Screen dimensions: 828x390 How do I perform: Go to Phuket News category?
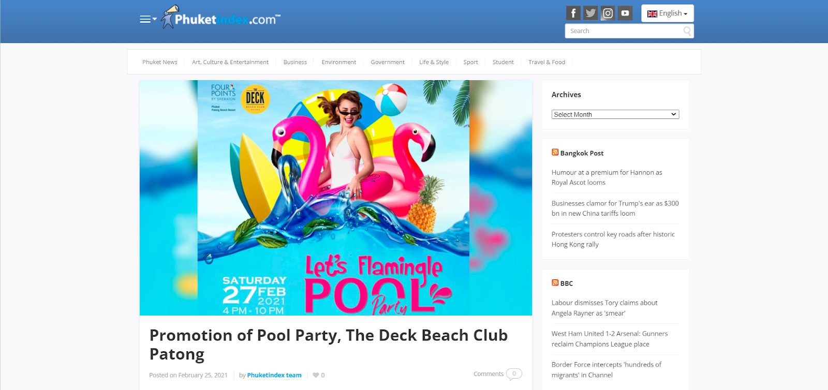pos(160,62)
